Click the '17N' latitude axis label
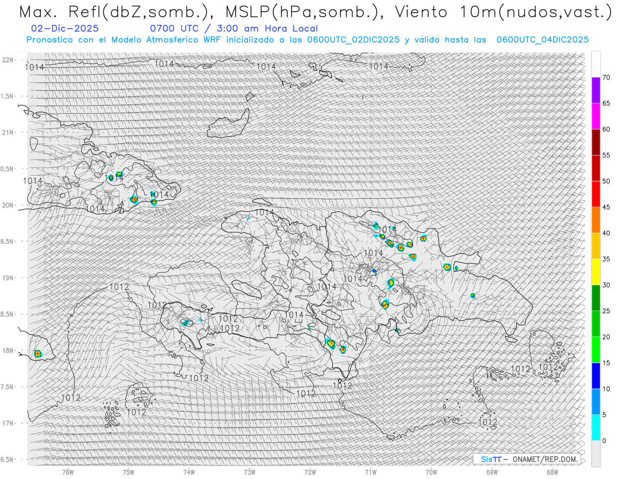620x479 pixels. (7, 423)
